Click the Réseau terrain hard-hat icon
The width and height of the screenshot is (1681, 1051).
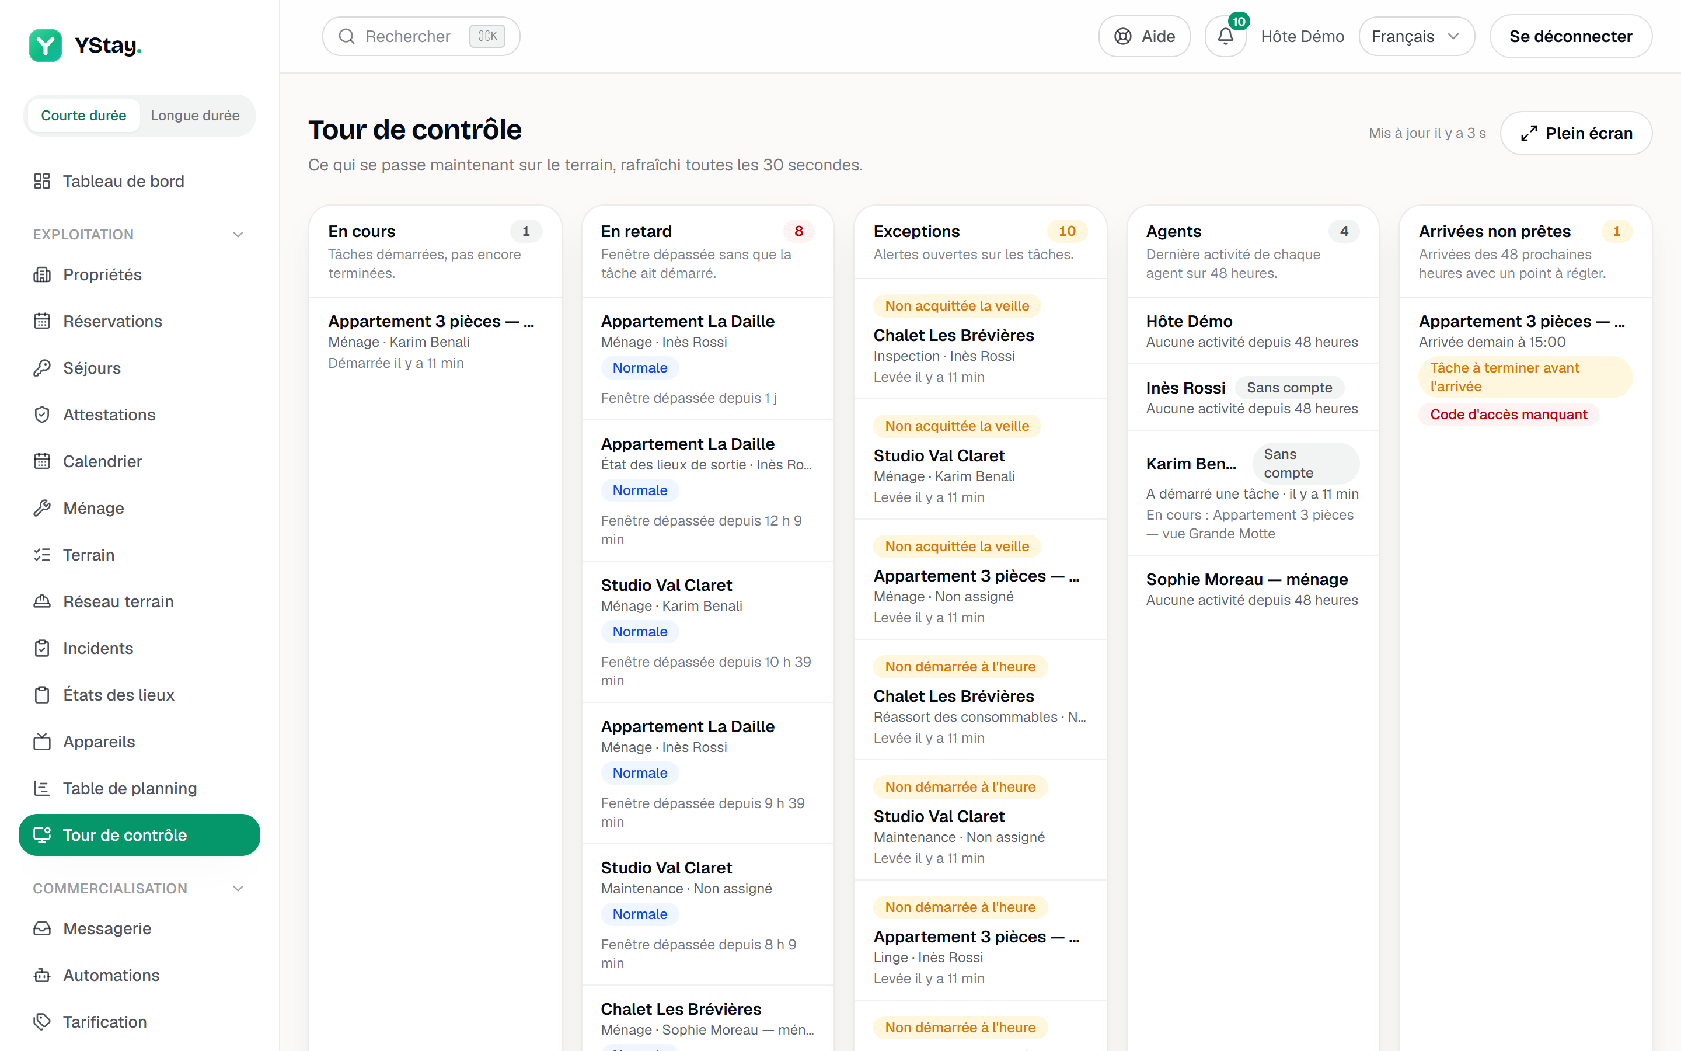point(41,601)
